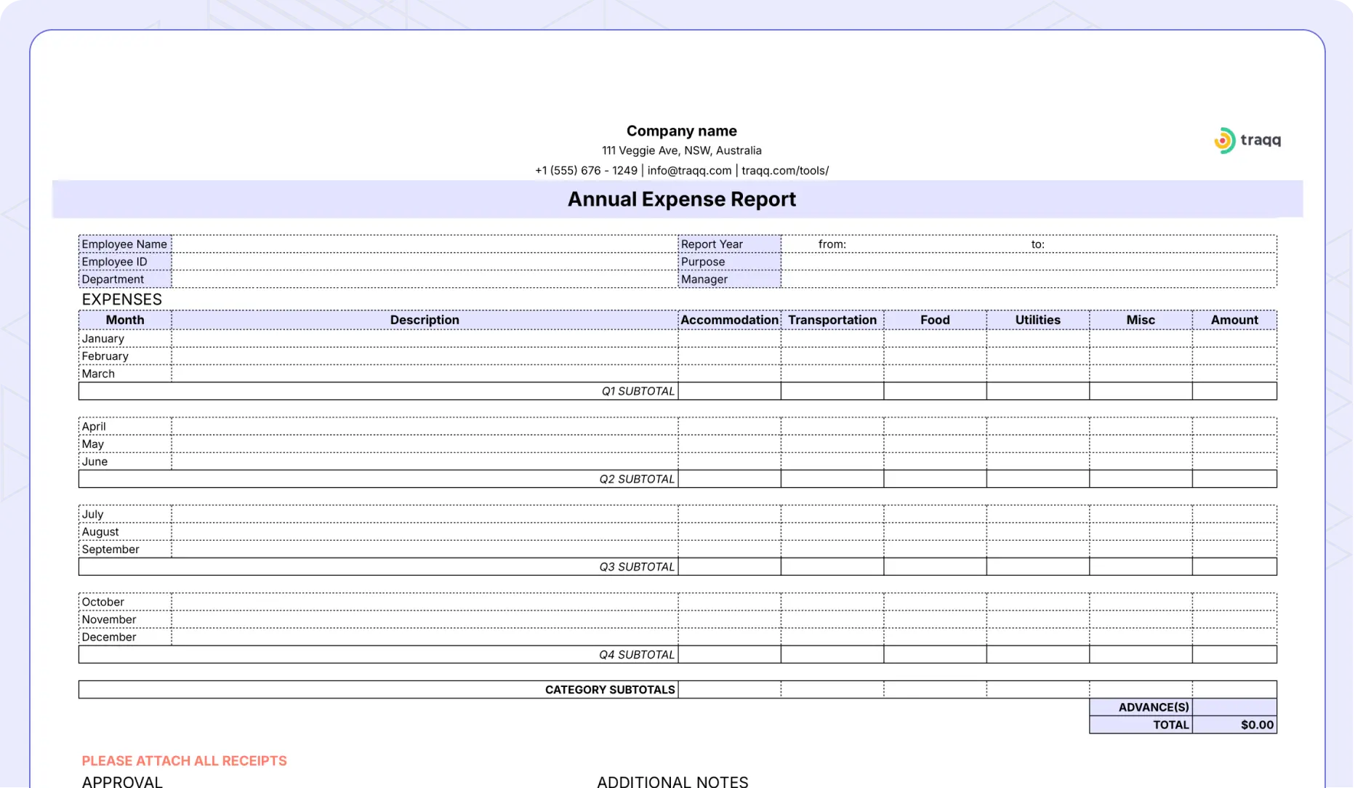This screenshot has width=1355, height=788.
Task: Click the Purpose label cell
Action: (x=730, y=262)
